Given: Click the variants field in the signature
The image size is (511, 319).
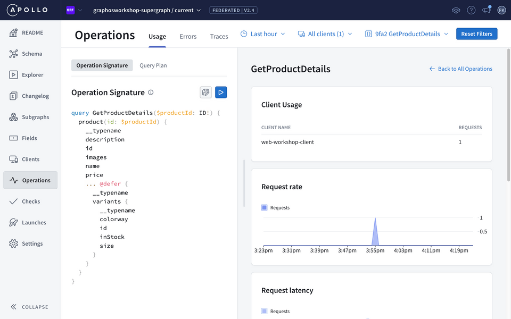Looking at the screenshot, I should pos(107,202).
